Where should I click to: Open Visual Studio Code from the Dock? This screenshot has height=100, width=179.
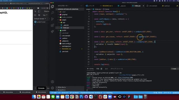click(91, 97)
